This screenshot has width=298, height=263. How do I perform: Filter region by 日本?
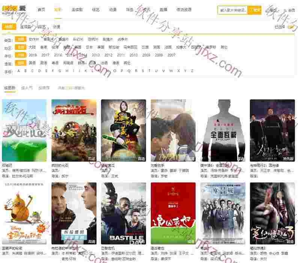point(89,47)
